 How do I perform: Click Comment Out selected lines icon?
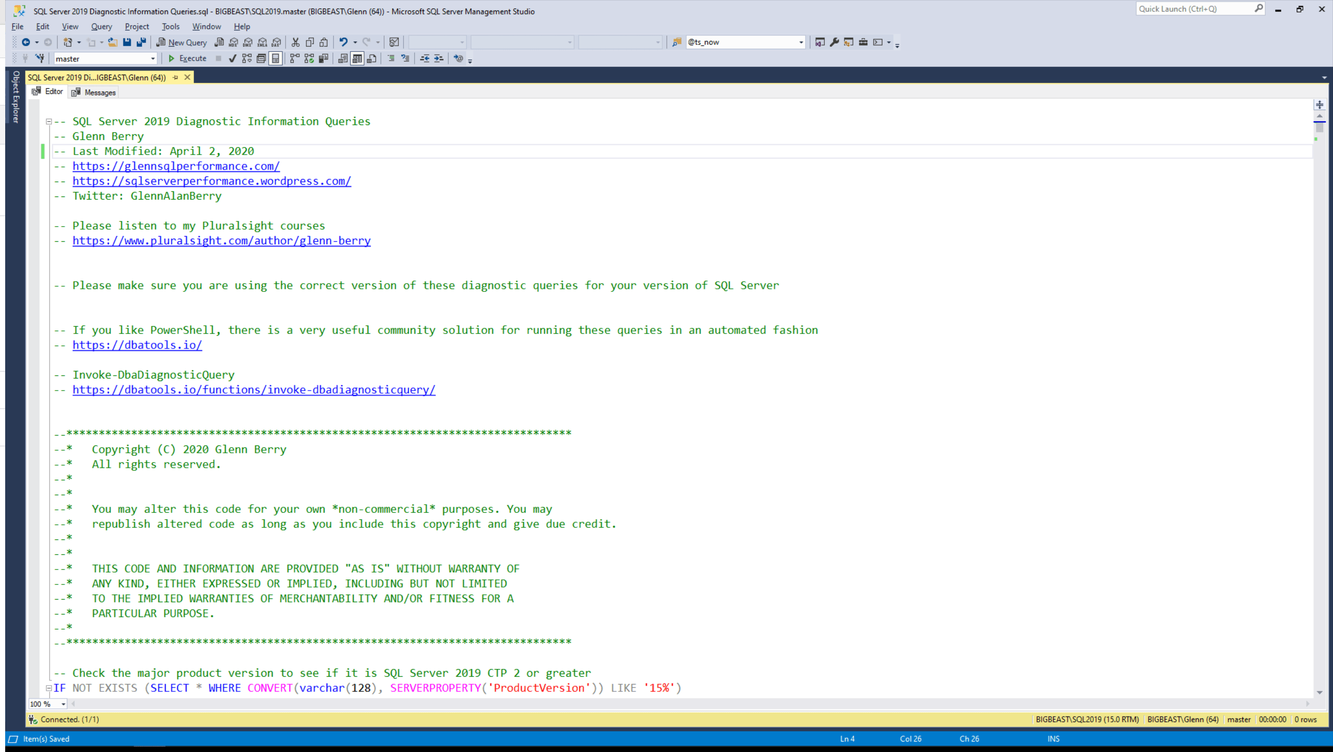click(391, 59)
